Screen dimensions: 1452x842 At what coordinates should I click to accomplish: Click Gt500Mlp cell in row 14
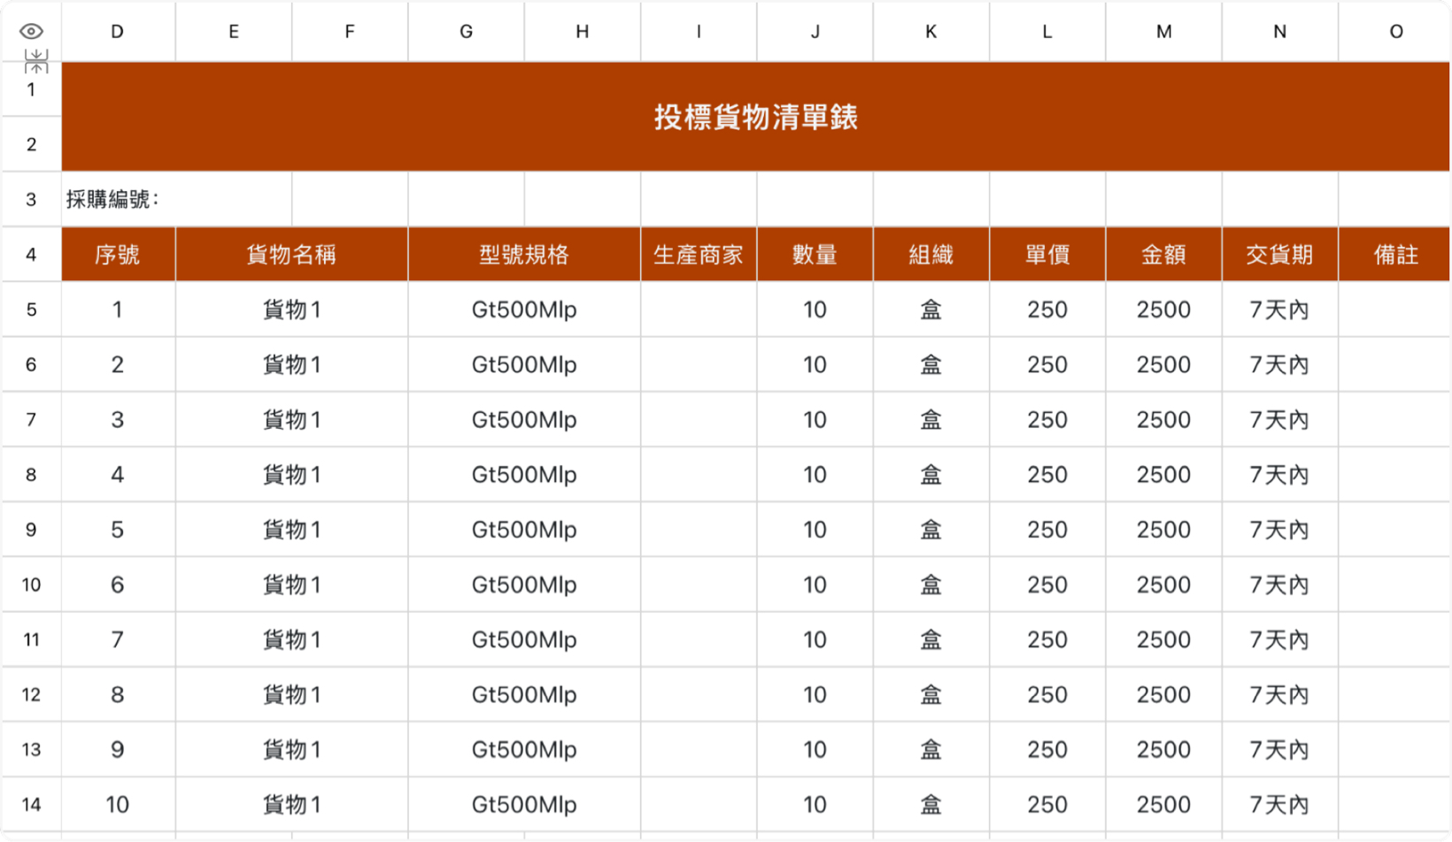pos(524,805)
